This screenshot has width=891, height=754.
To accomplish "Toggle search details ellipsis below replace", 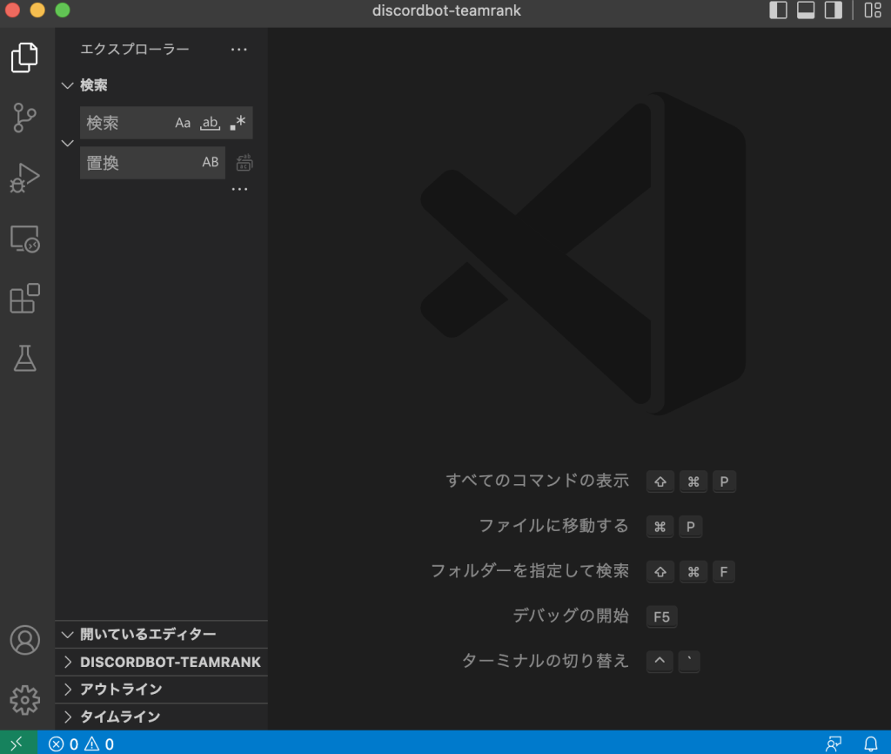I will click(x=240, y=189).
